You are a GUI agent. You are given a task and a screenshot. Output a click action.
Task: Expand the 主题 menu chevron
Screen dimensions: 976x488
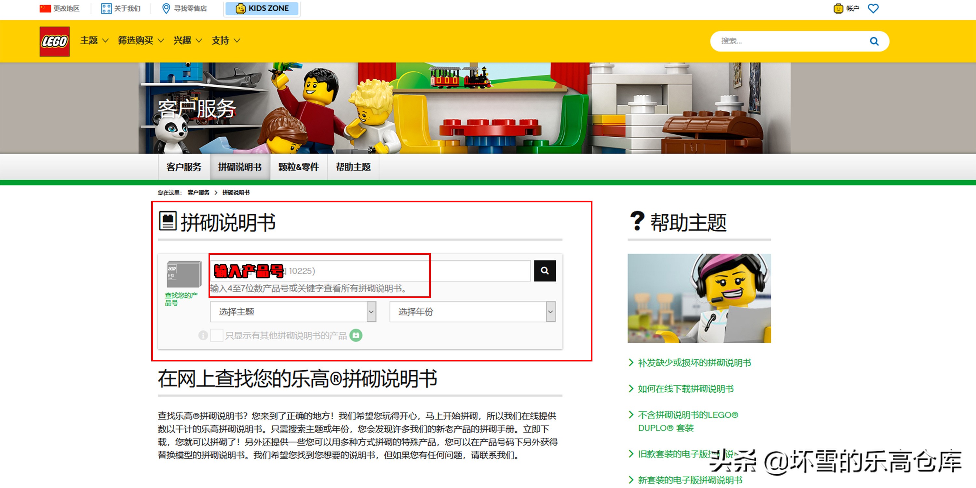coord(105,41)
